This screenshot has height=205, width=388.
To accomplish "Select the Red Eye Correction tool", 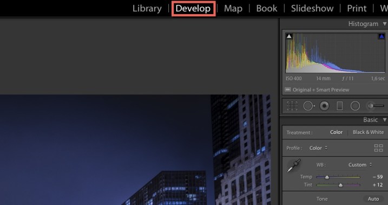I will click(324, 106).
